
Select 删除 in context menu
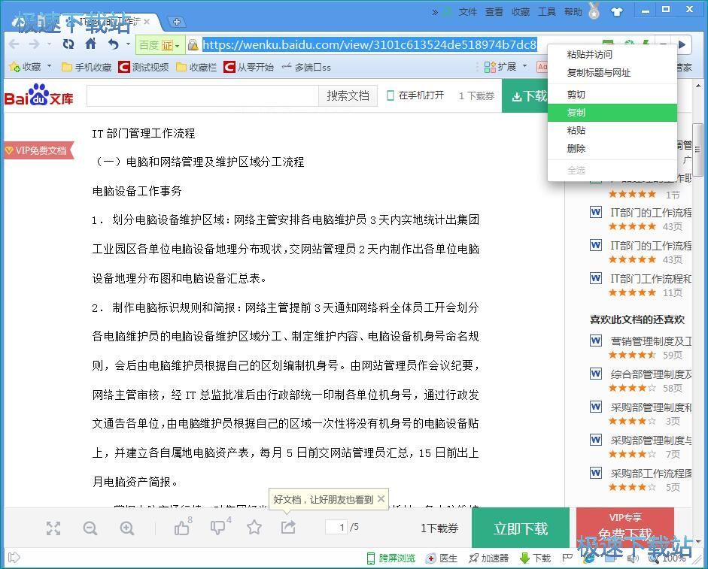[612, 149]
